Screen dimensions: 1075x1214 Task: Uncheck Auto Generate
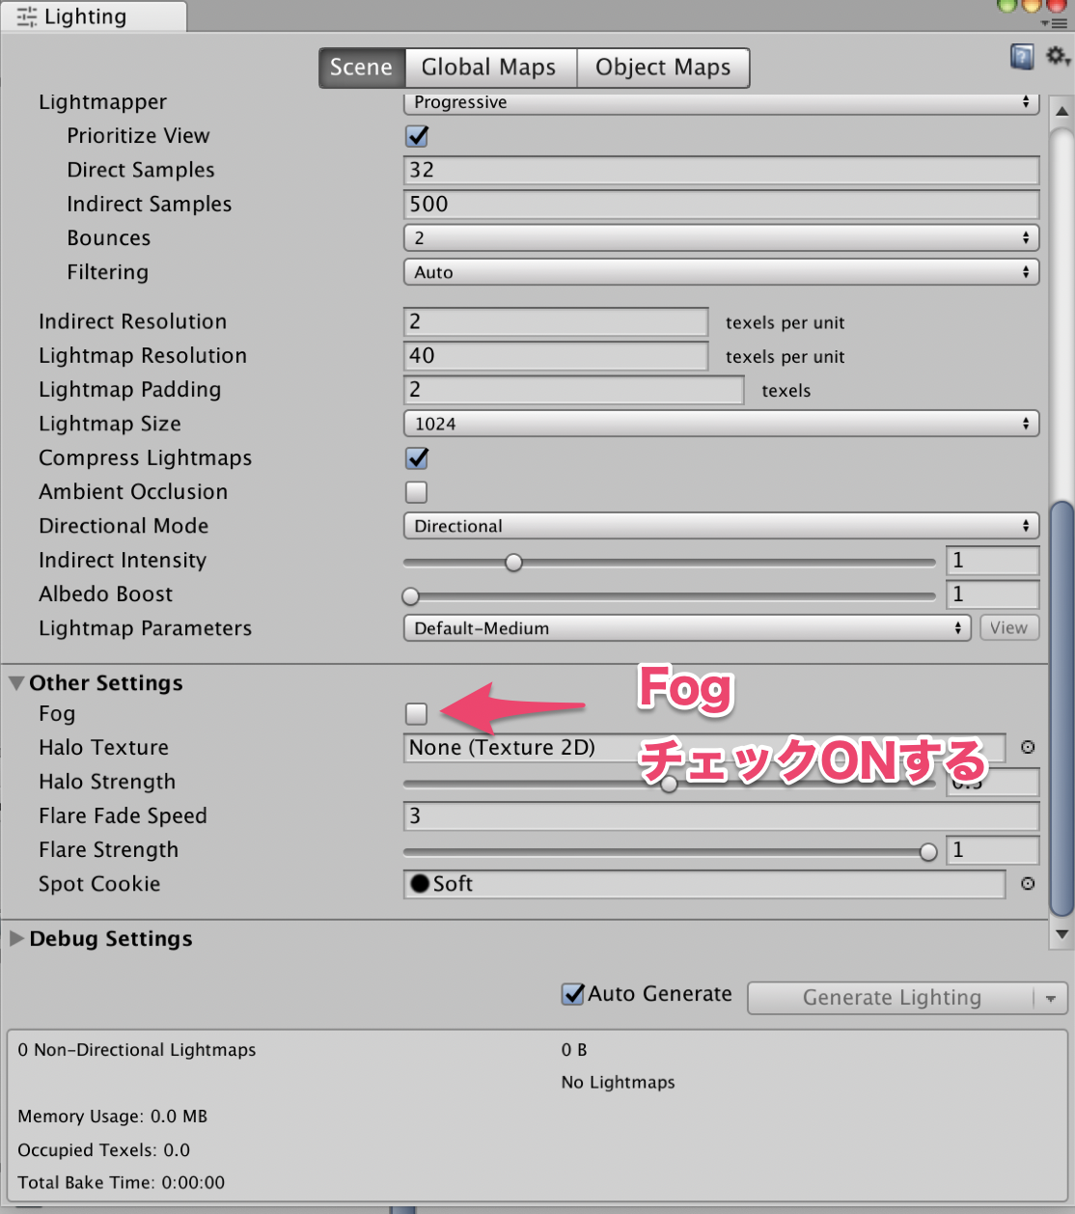pos(571,993)
